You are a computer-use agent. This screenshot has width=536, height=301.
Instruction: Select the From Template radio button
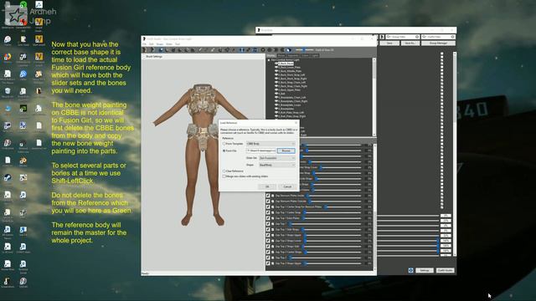pos(224,144)
